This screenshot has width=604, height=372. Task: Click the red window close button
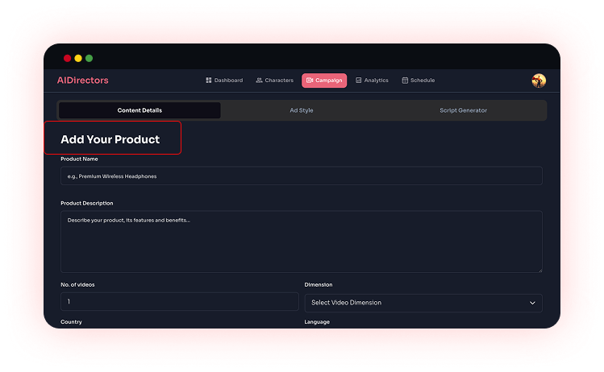[x=67, y=58]
